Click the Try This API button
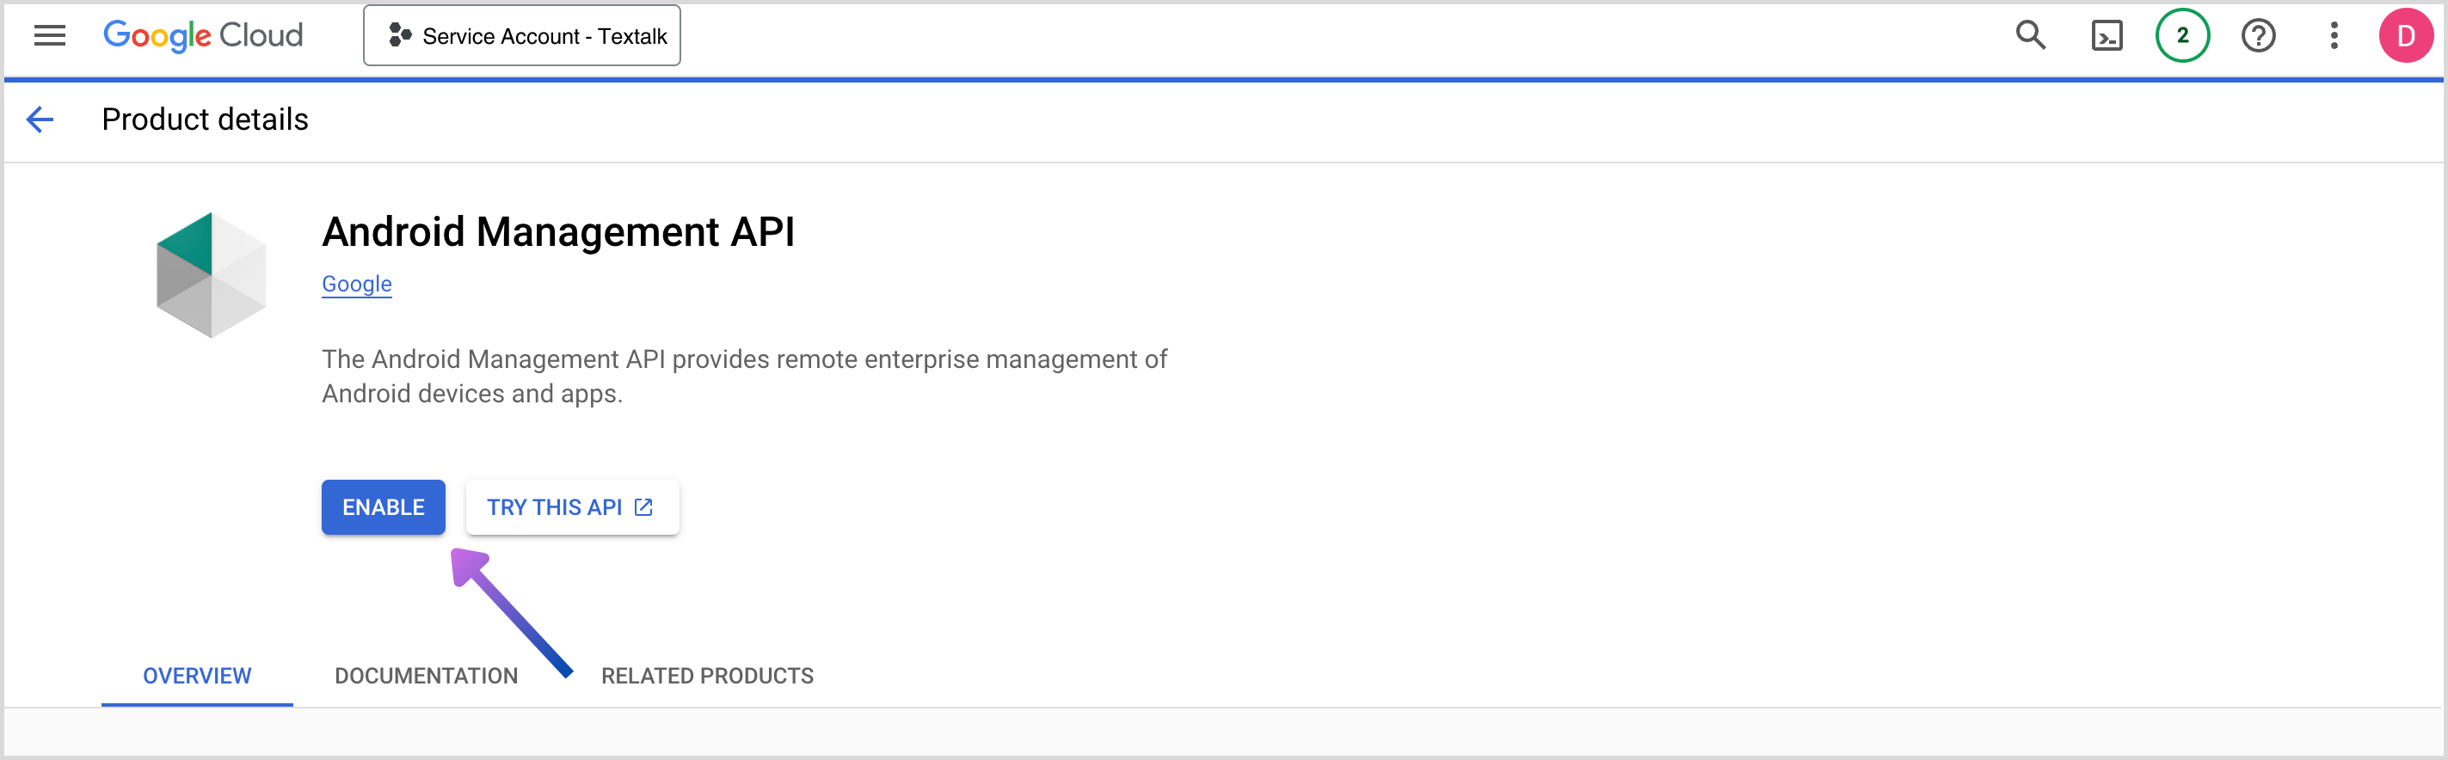This screenshot has width=2448, height=760. coord(554,507)
